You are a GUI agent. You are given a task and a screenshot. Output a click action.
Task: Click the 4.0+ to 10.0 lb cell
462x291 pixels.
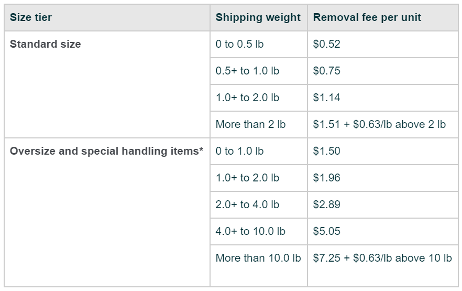click(x=250, y=231)
